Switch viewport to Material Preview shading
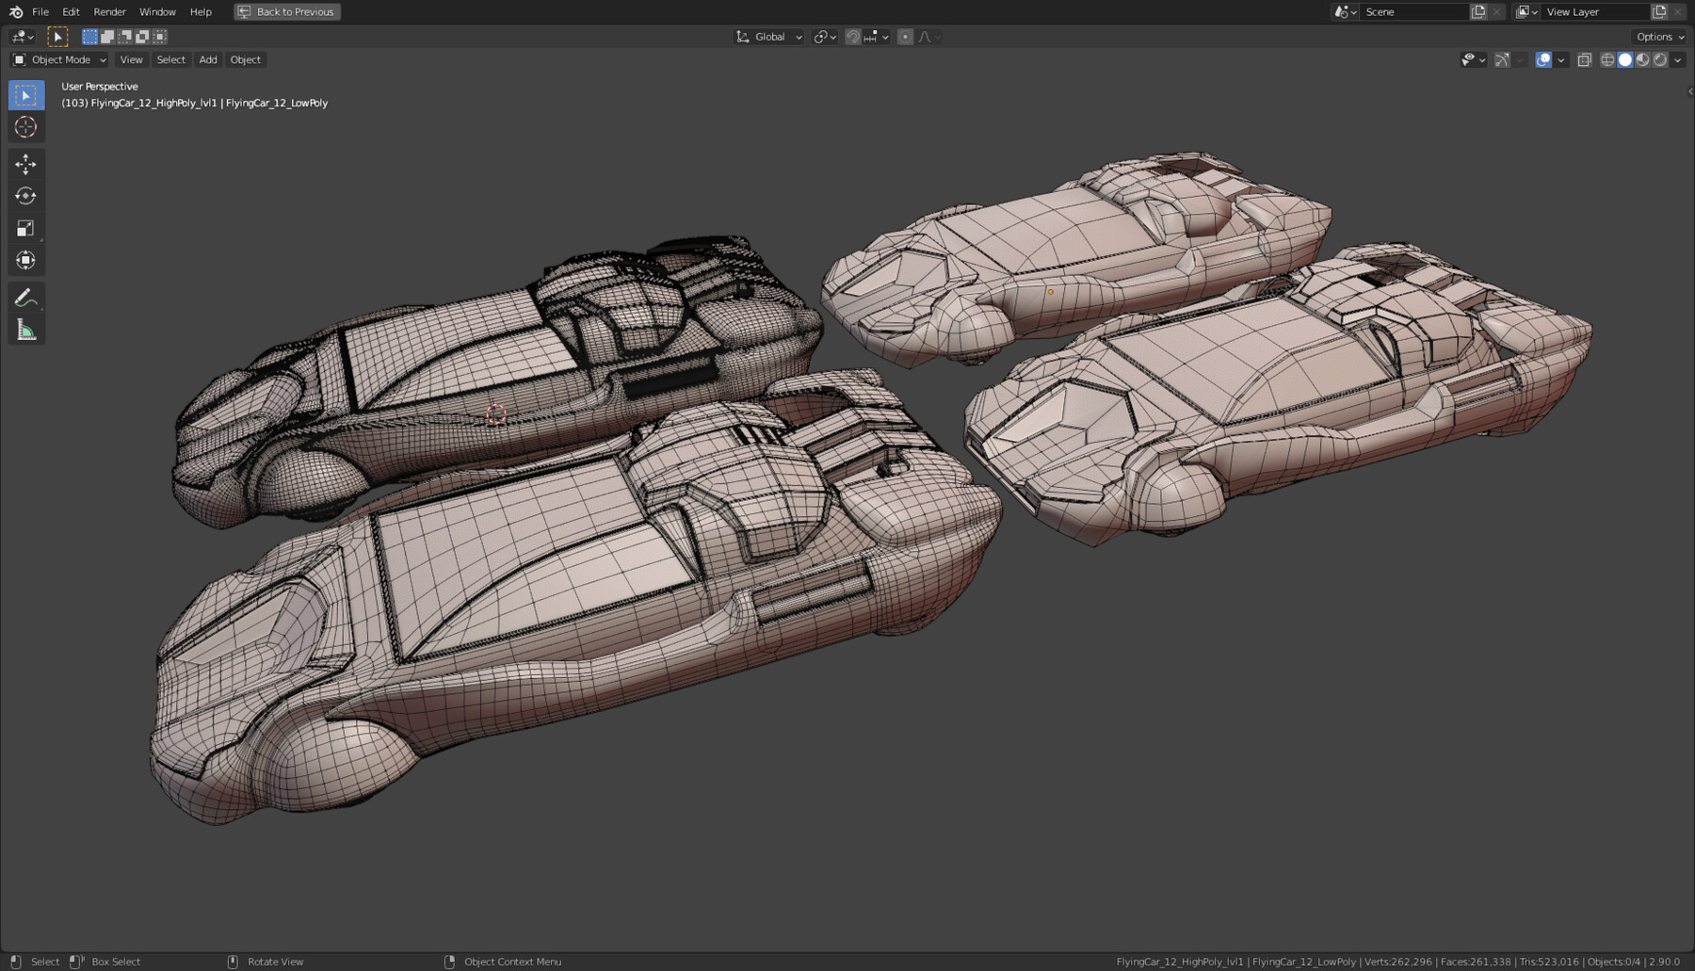This screenshot has height=971, width=1695. pyautogui.click(x=1643, y=59)
